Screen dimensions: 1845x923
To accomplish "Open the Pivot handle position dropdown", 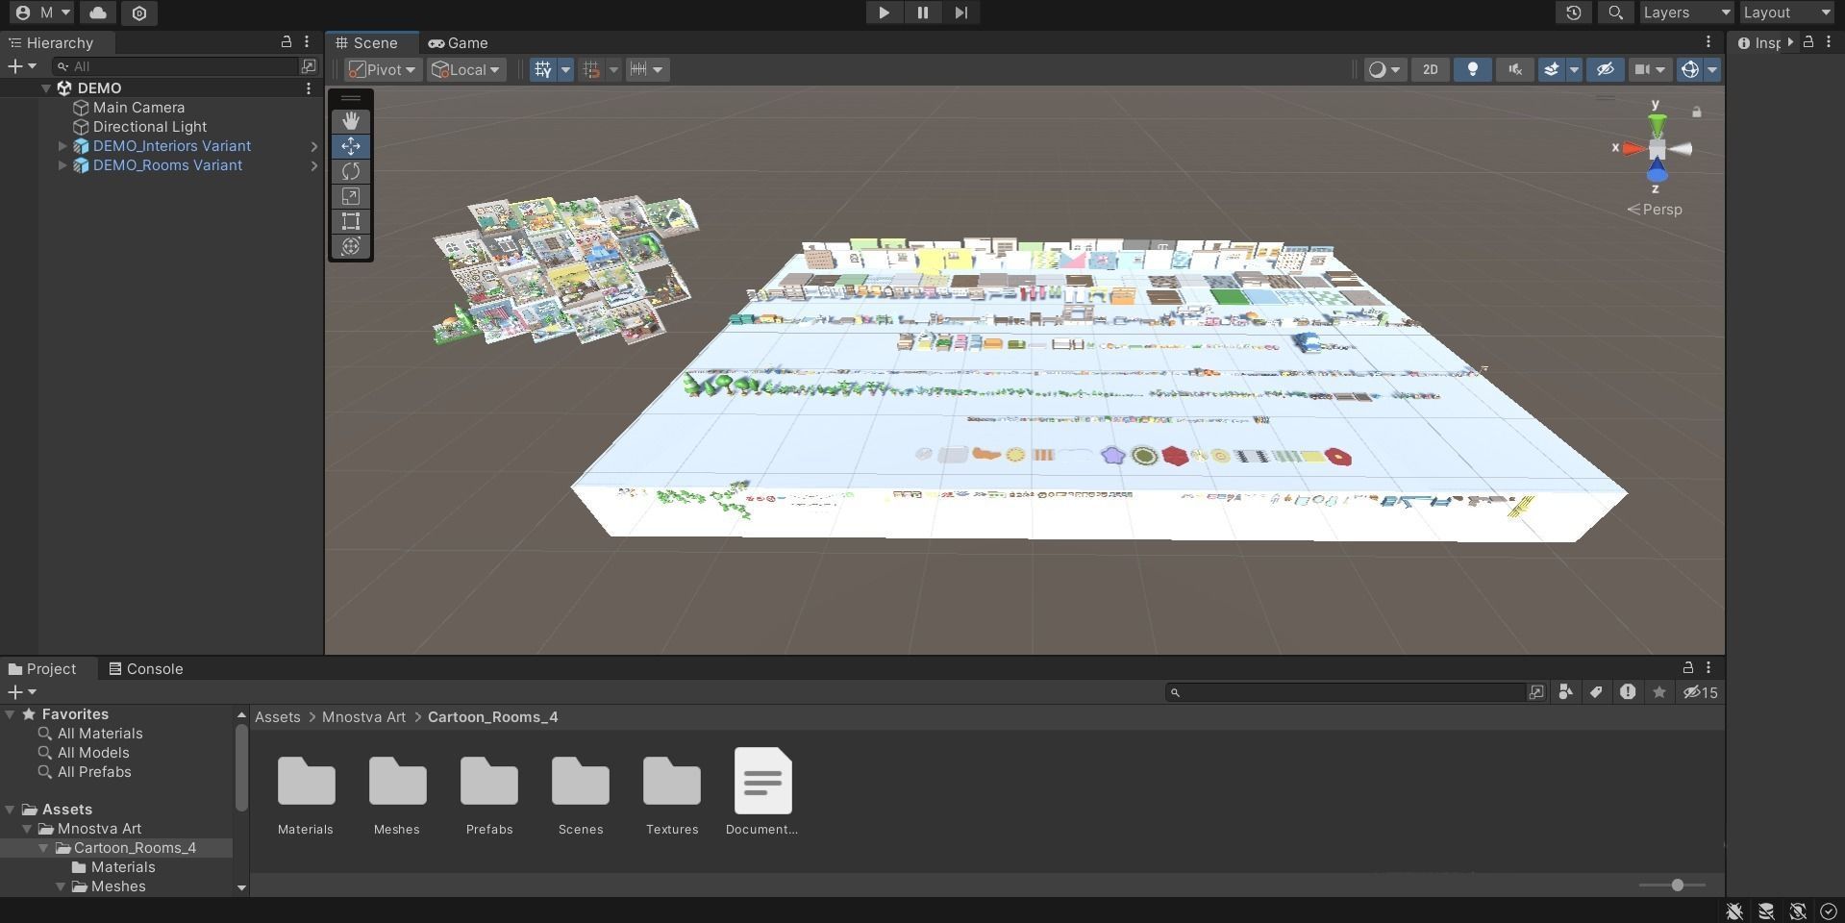I will [x=383, y=69].
